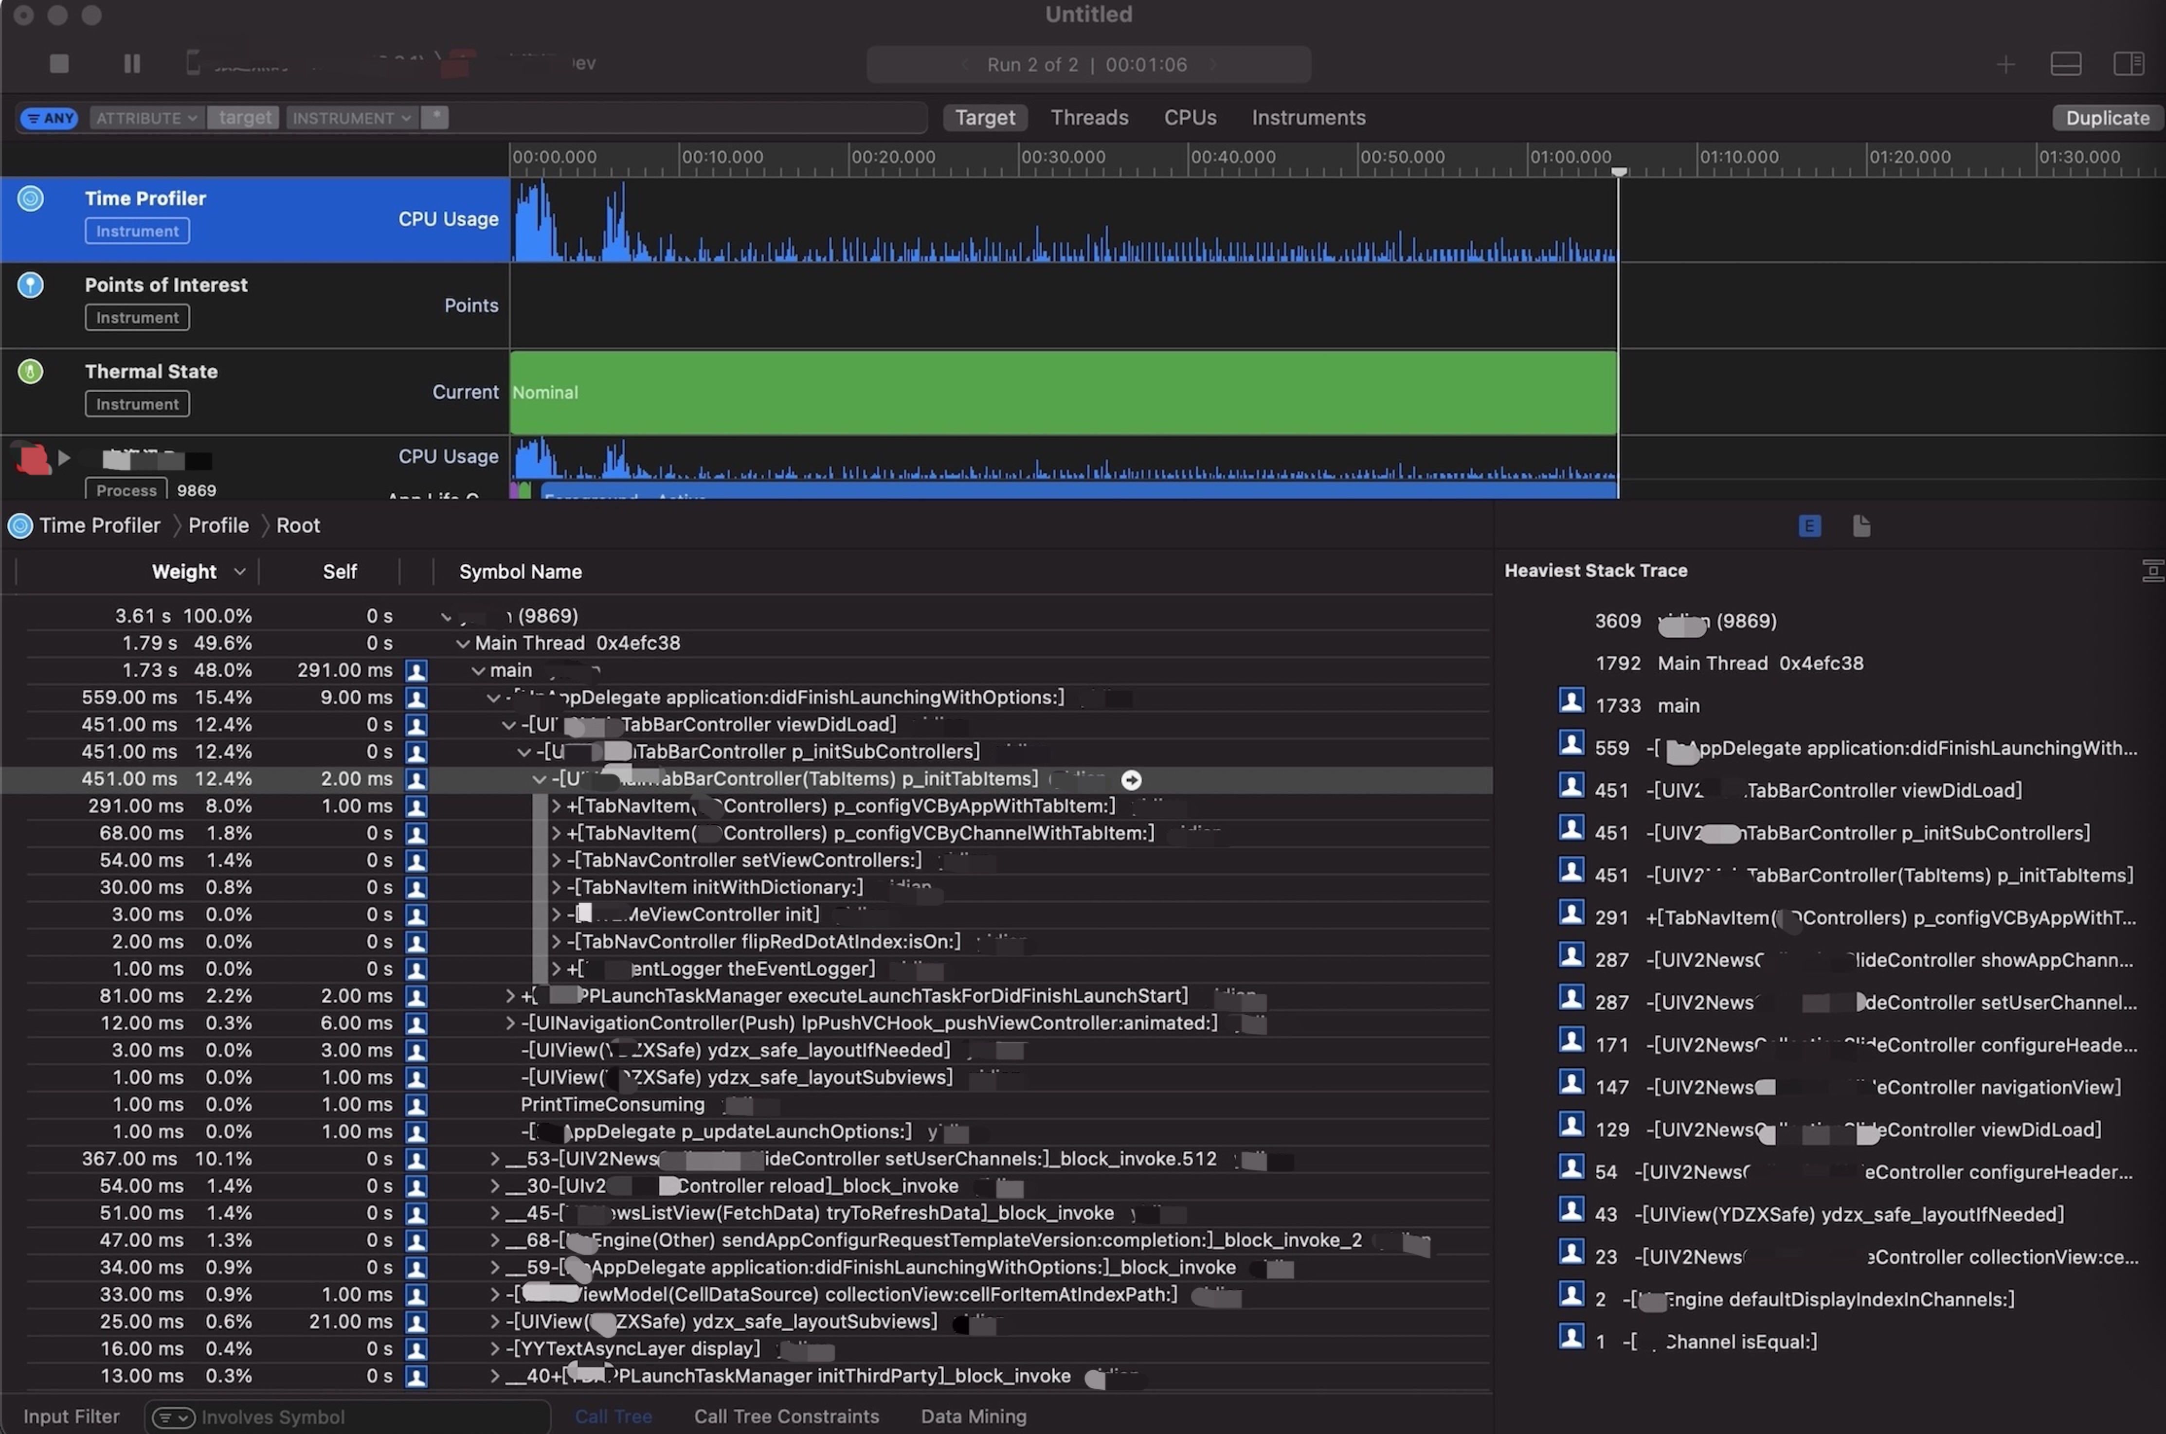Image resolution: width=2166 pixels, height=1434 pixels.
Task: Open the Call Tree Constraints tab
Action: [x=786, y=1416]
